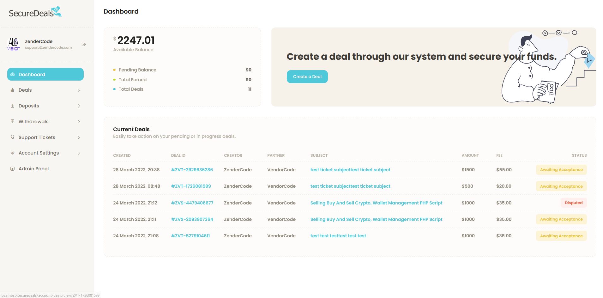Click the Deals thumbs-up icon in sidebar
603x298 pixels.
13,90
